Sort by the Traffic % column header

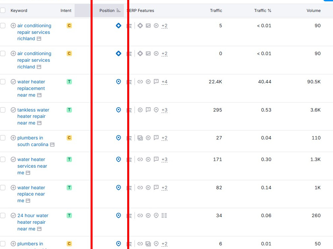click(x=263, y=10)
